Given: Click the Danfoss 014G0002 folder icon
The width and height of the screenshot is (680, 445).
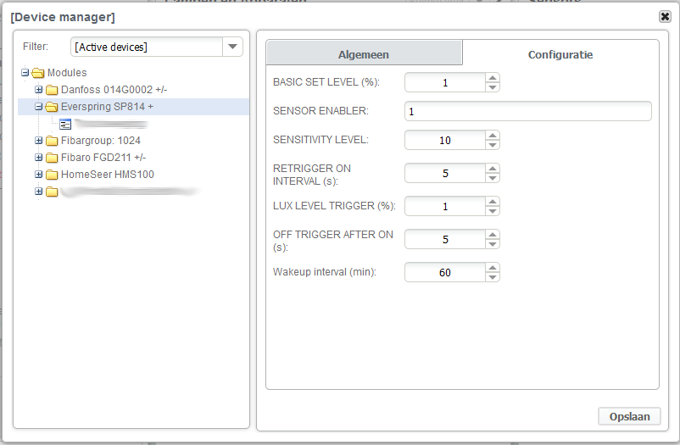Looking at the screenshot, I should click(52, 90).
